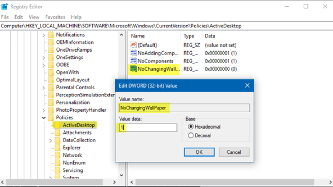Collapse the Policies tree node
Image resolution: width=333 pixels, height=187 pixels.
[44, 118]
